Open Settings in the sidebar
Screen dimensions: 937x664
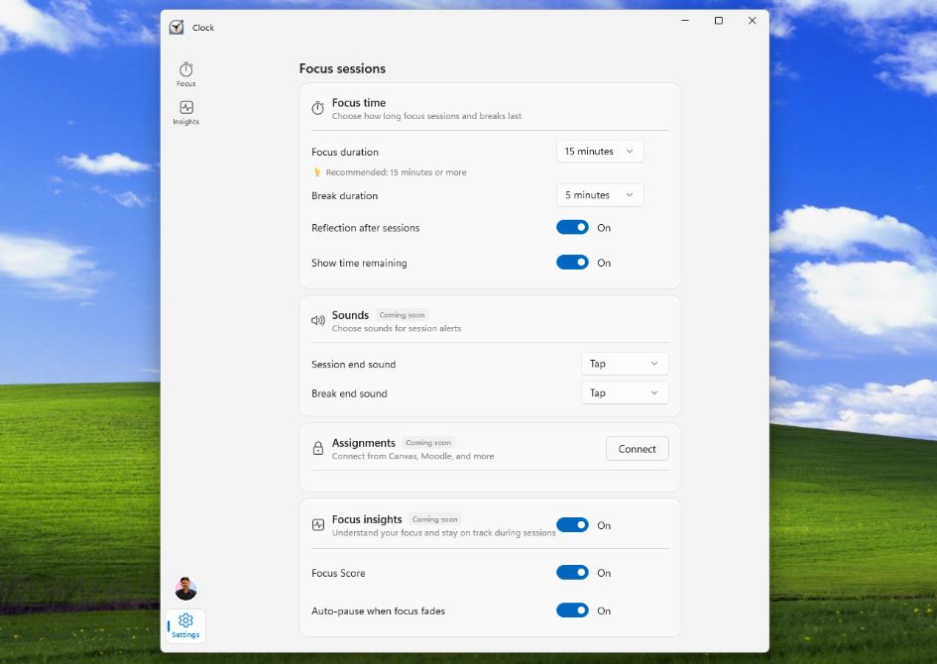tap(185, 625)
